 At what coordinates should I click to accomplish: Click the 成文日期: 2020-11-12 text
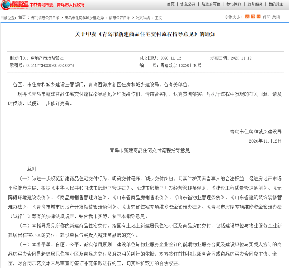(x=160, y=58)
